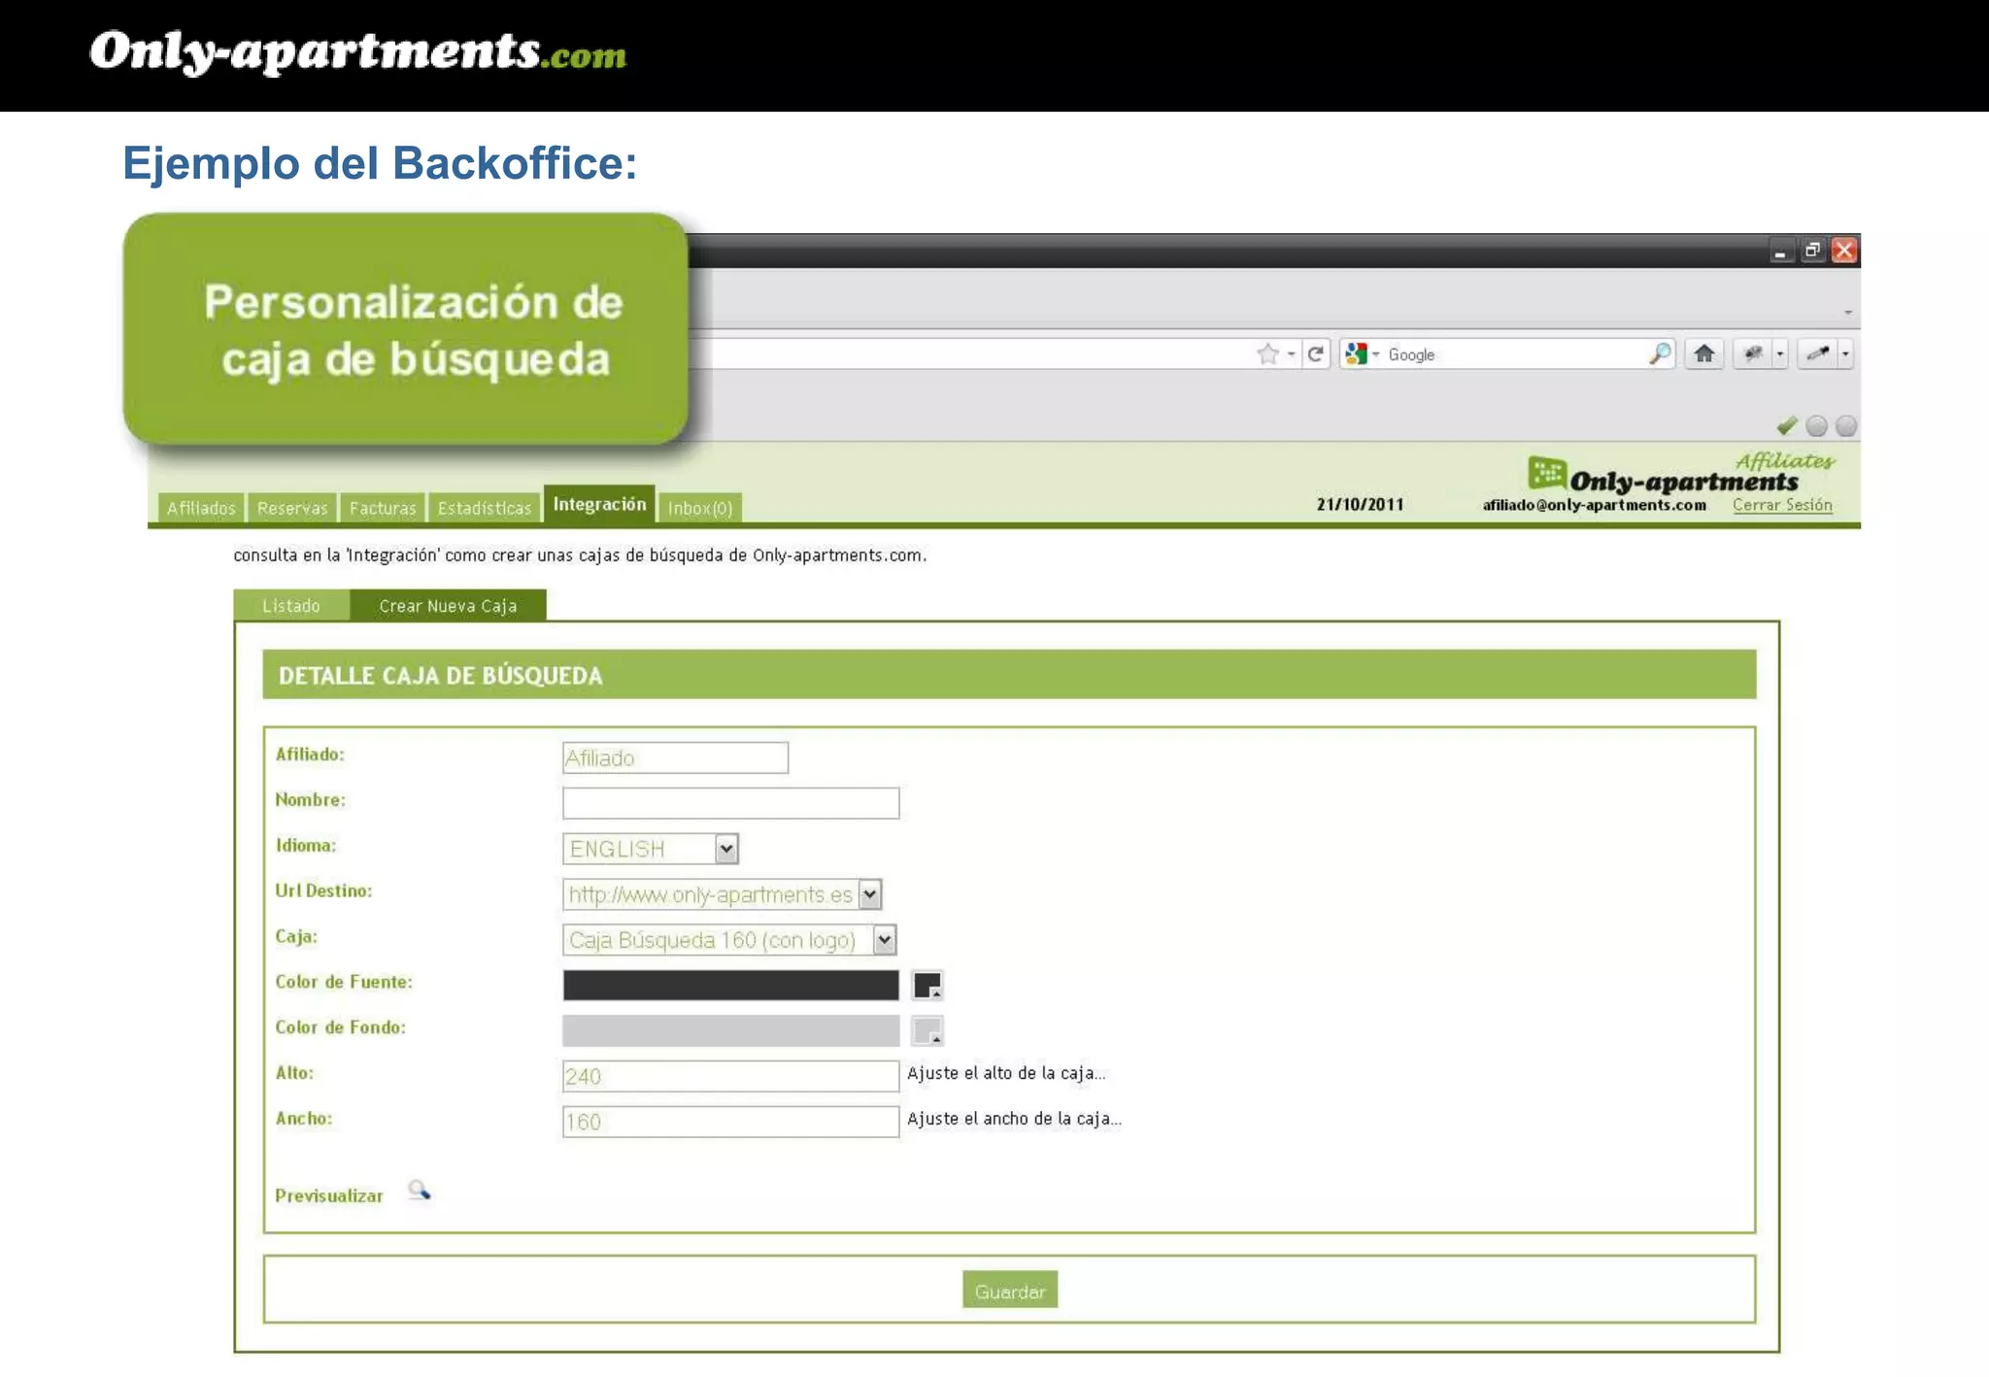The image size is (1989, 1377).
Task: Click the Previsualizar magnifier icon
Action: (419, 1191)
